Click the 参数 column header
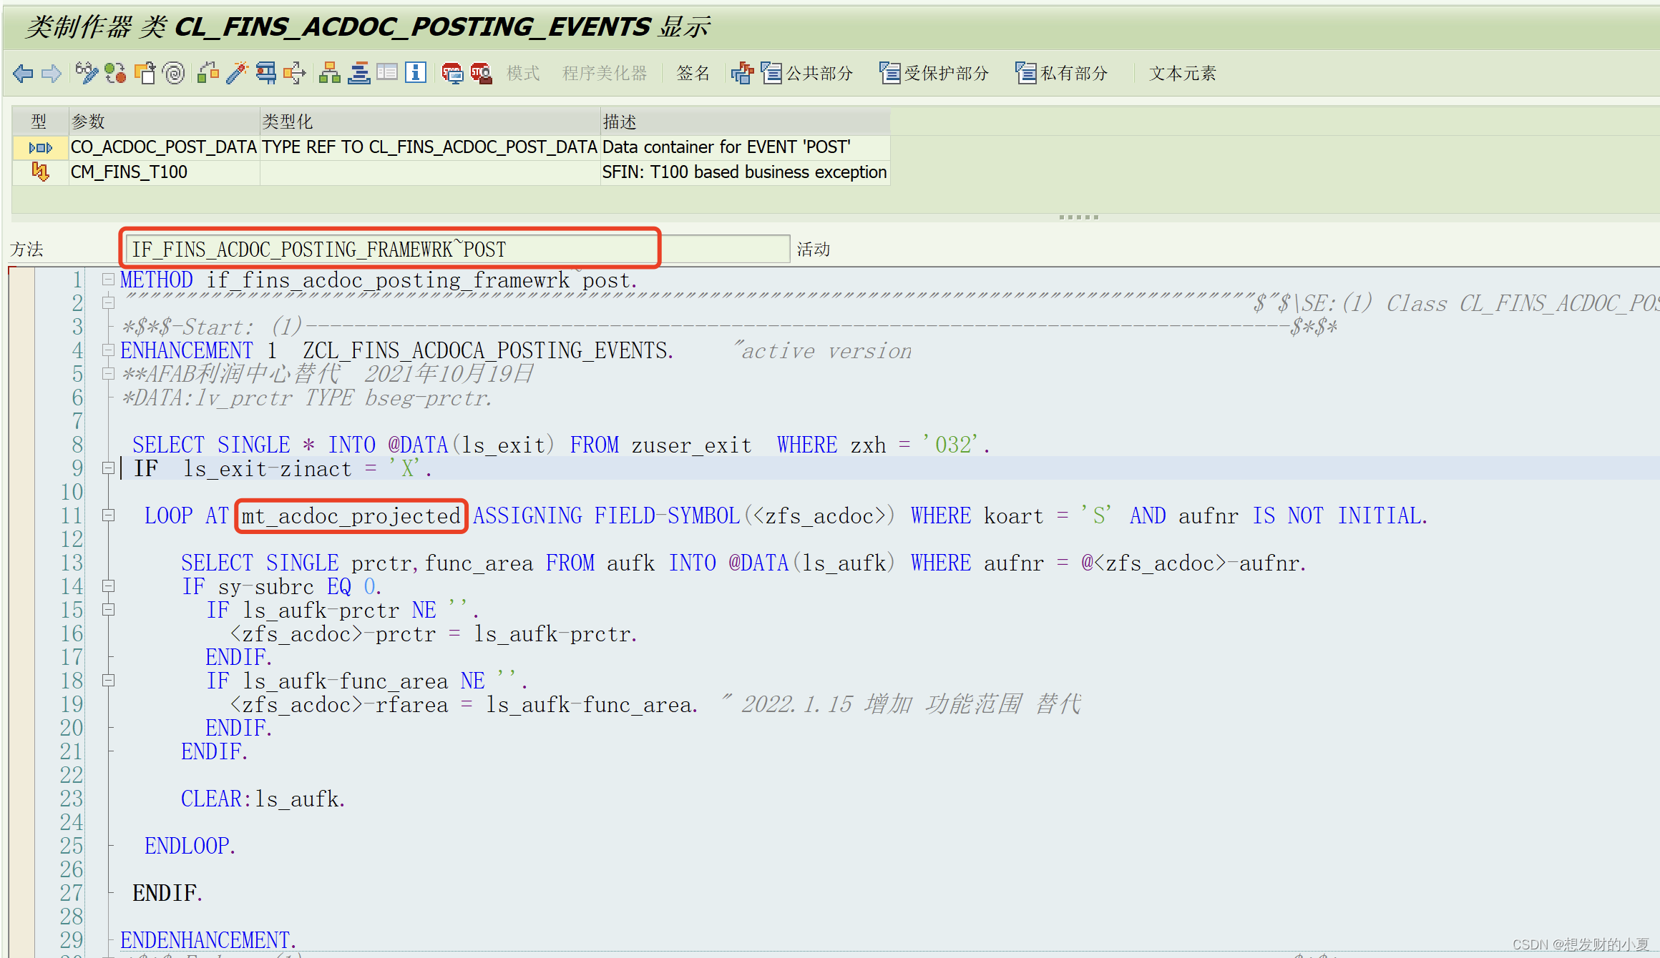1660x958 pixels. pyautogui.click(x=164, y=122)
